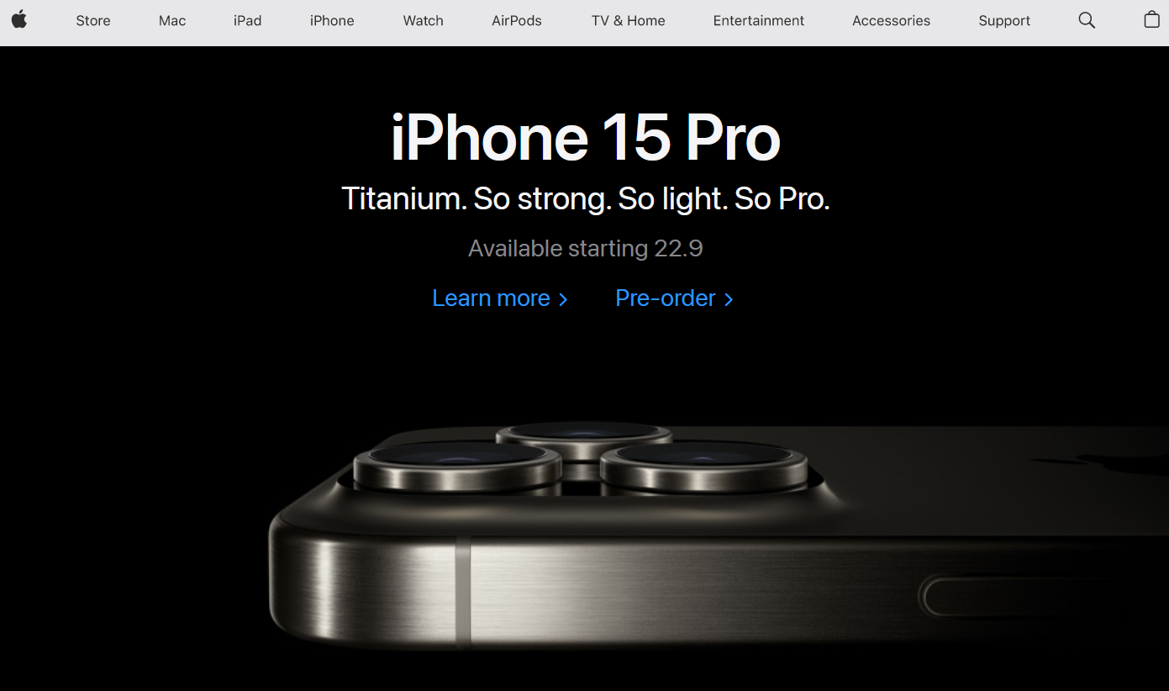1169x691 pixels.
Task: Click the chevron next to Pre-order
Action: [729, 299]
